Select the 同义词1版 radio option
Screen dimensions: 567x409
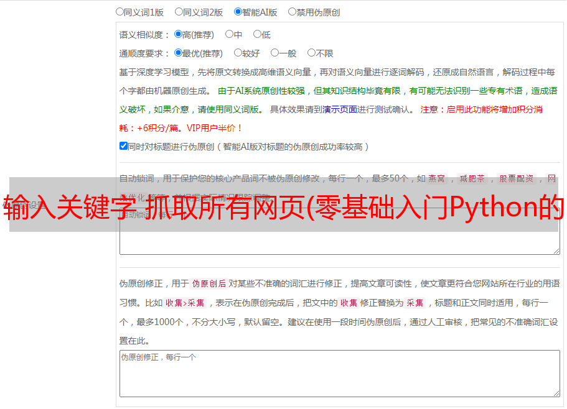[x=119, y=12]
